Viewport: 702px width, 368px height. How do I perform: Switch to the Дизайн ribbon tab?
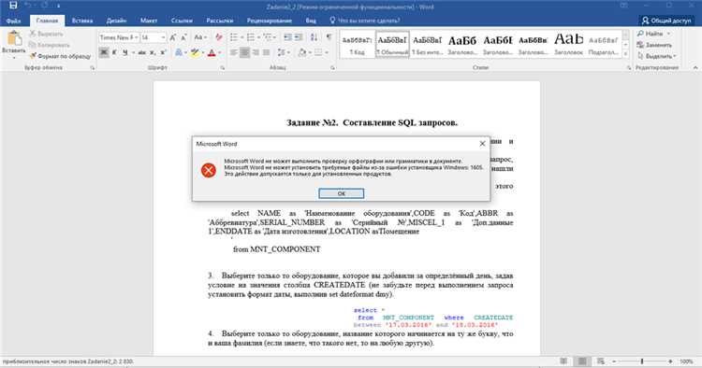(116, 21)
